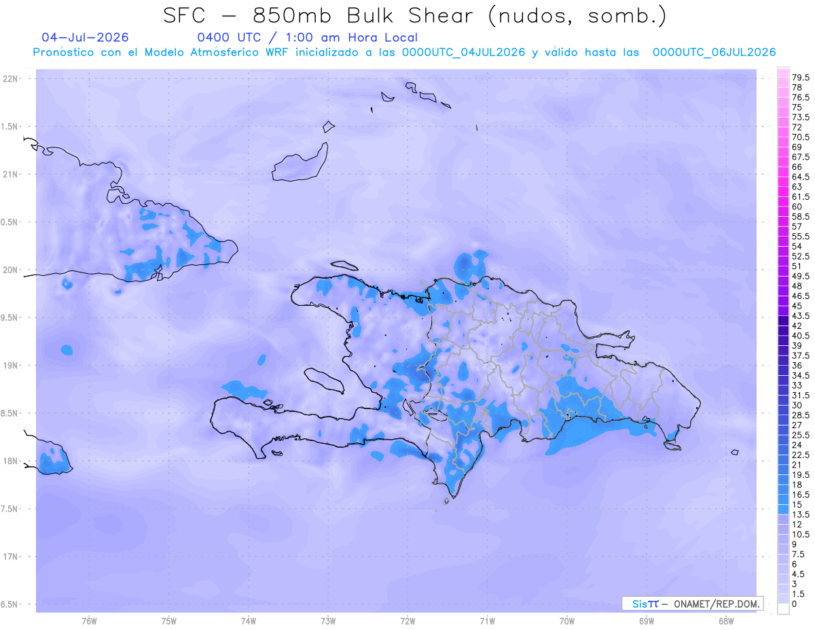Click the 60 value on the color legend
The width and height of the screenshot is (815, 630).
pyautogui.click(x=797, y=207)
